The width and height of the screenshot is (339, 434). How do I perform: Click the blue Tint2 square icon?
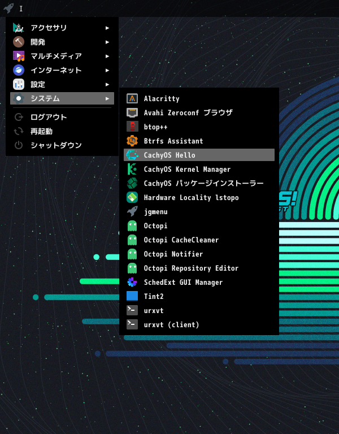pos(132,296)
